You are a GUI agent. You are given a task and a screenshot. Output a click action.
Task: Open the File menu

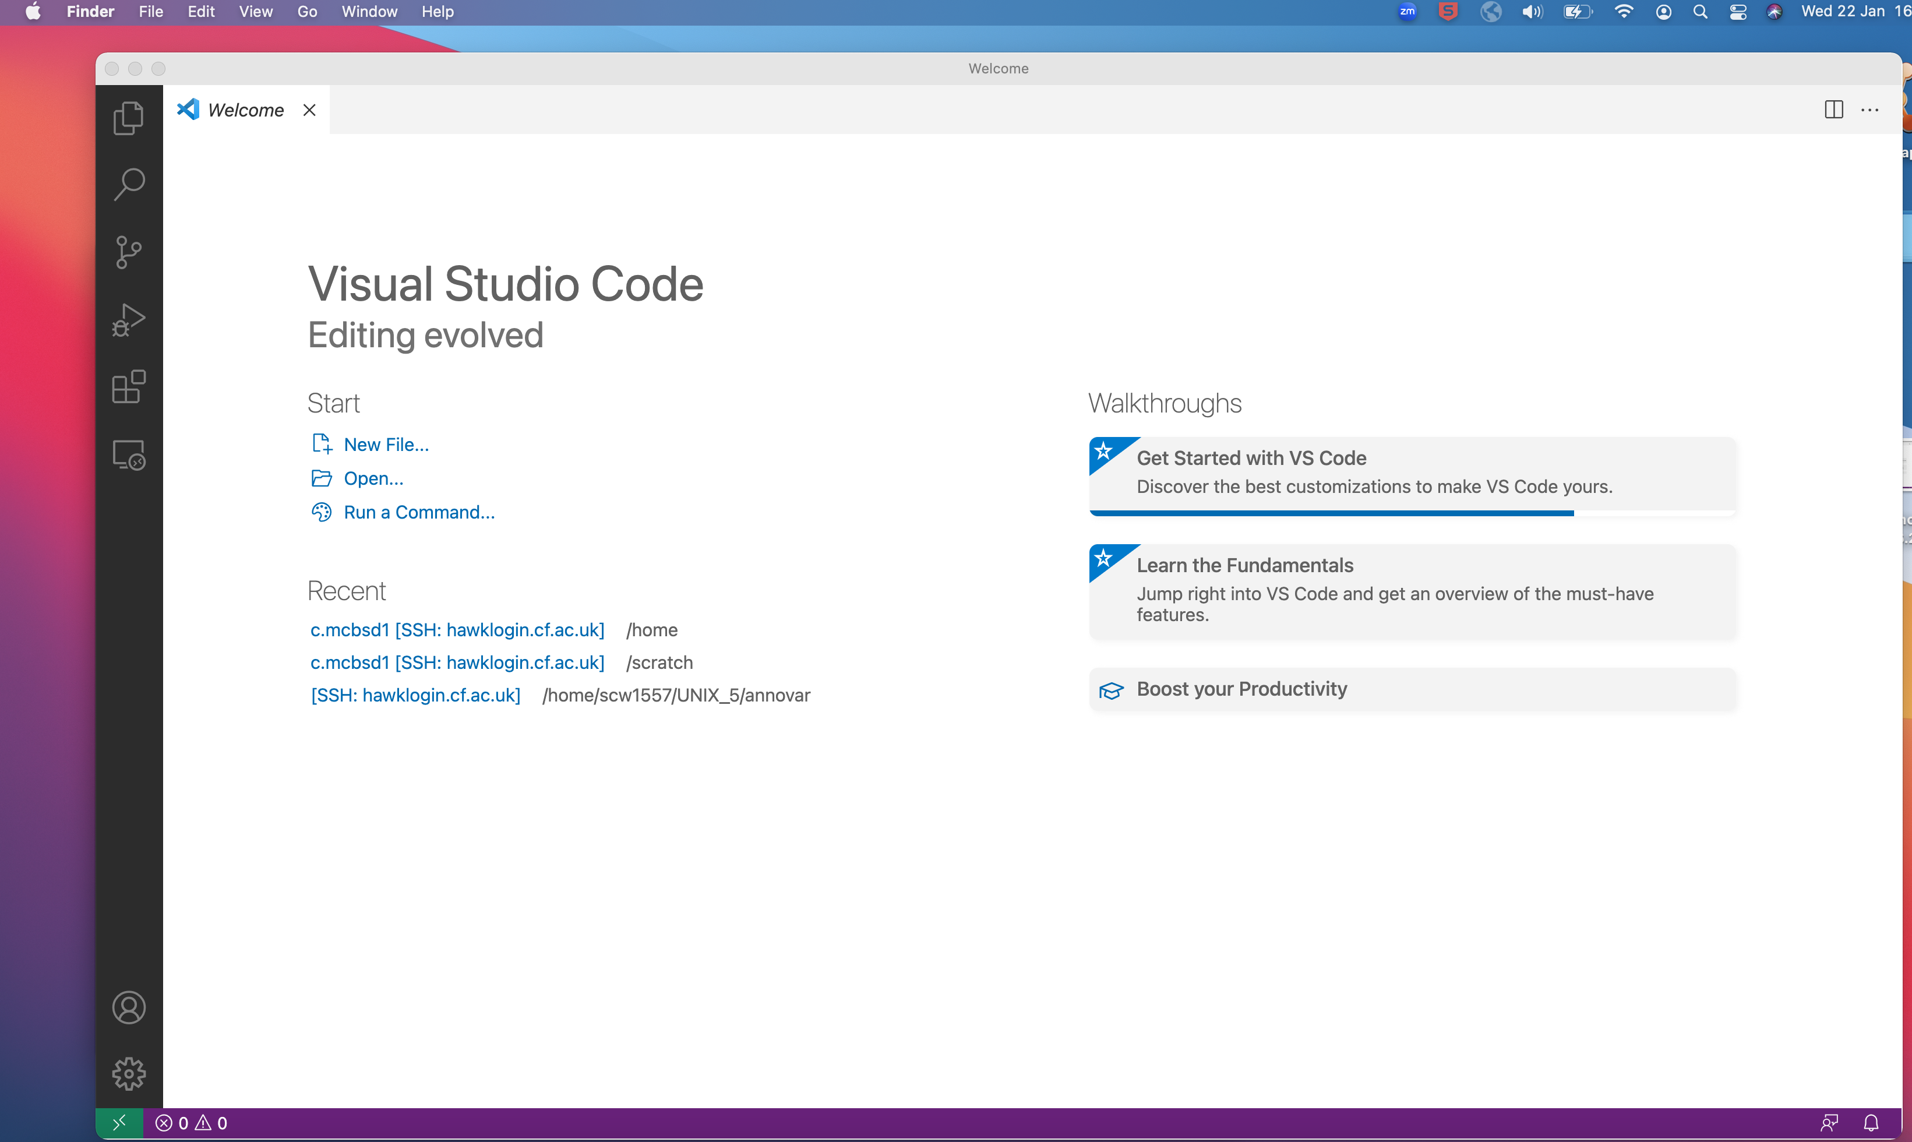(151, 12)
